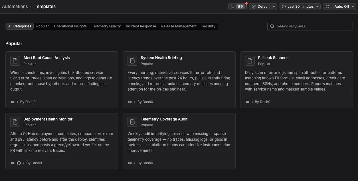Open the System Health Briefing template
358x181 pixels.
(x=179, y=80)
